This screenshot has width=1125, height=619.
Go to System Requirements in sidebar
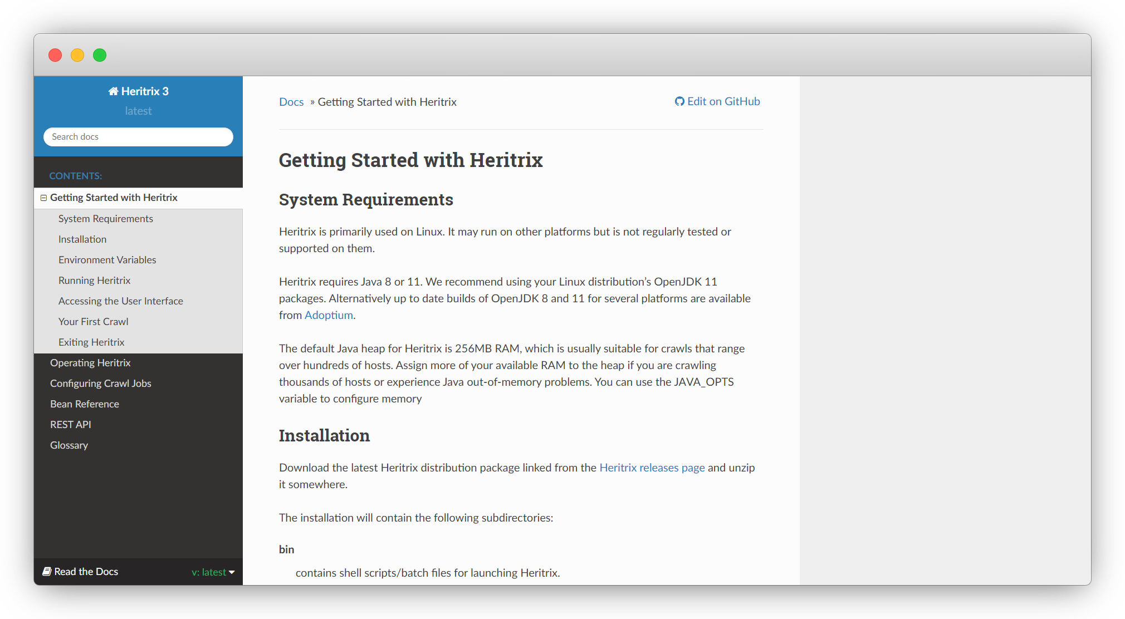coord(106,219)
